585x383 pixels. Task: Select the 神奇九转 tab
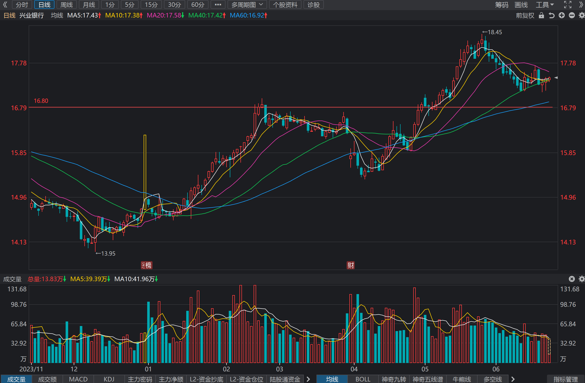(x=394, y=379)
